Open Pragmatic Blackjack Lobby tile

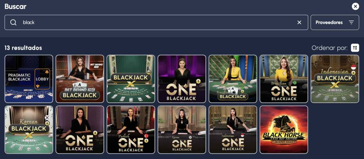coord(29,79)
